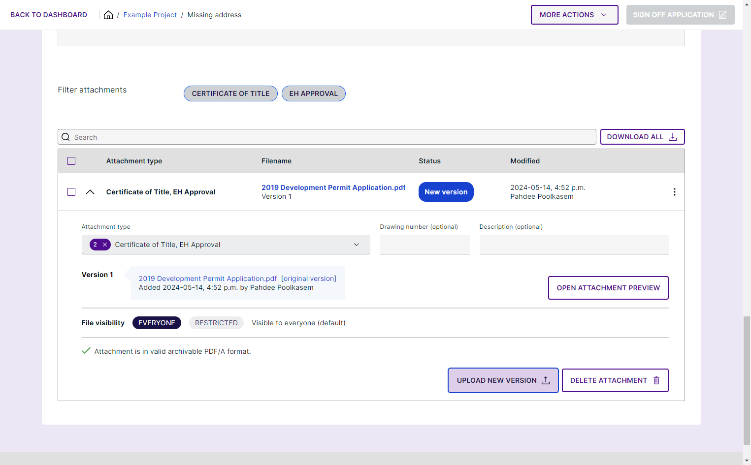
Task: Click the search magnifier icon
Action: click(x=65, y=137)
